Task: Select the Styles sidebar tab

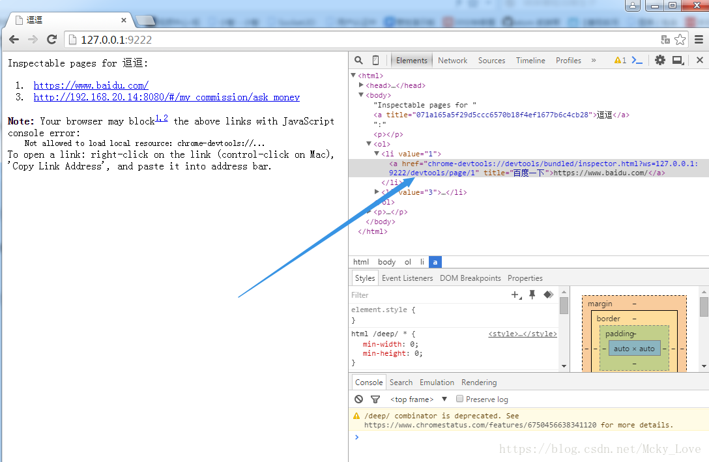Action: [365, 278]
